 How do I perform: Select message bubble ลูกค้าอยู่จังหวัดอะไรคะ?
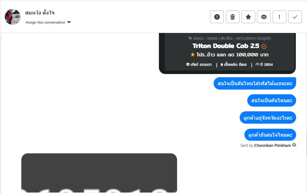pyautogui.click(x=268, y=117)
